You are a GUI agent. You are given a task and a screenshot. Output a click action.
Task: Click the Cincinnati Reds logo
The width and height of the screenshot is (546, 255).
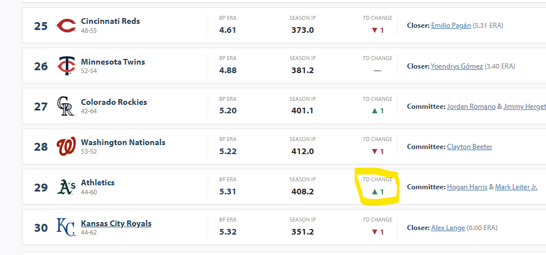[x=66, y=25]
